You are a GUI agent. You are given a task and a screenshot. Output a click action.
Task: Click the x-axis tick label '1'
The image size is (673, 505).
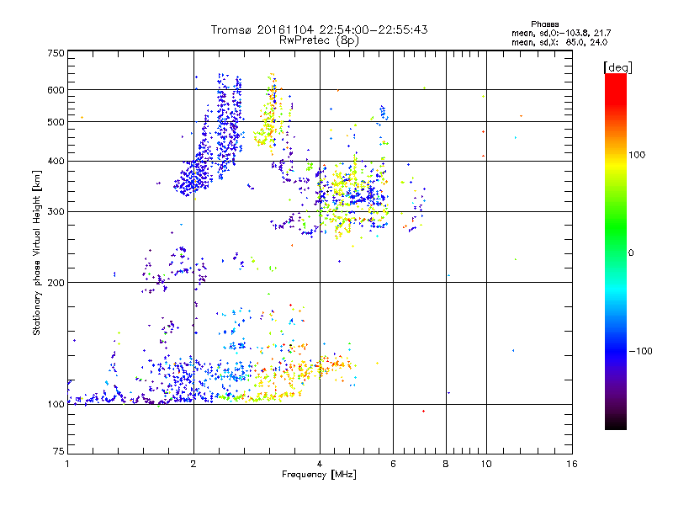tap(67, 464)
